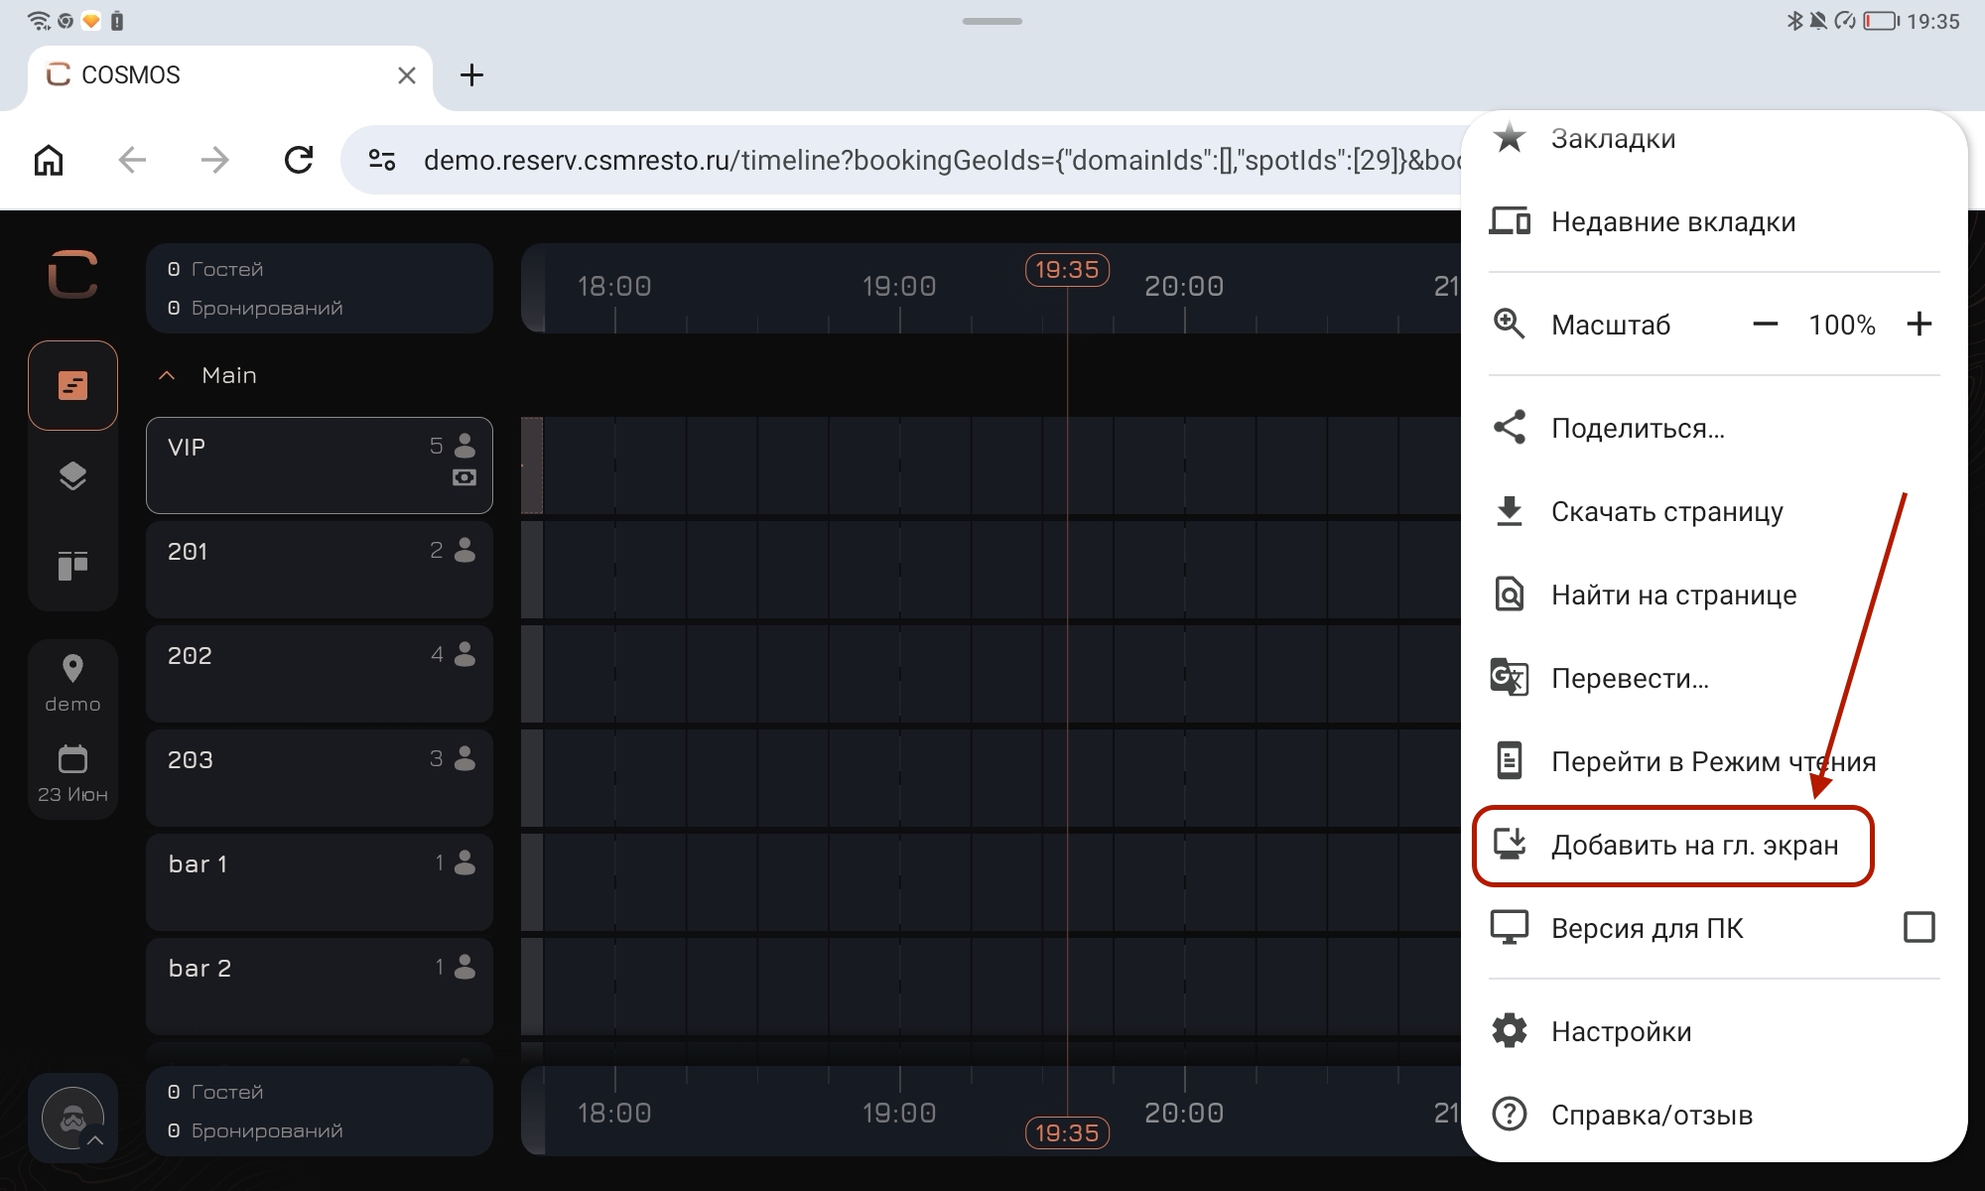
Task: Expand the avatar menu chevron
Action: (x=95, y=1140)
